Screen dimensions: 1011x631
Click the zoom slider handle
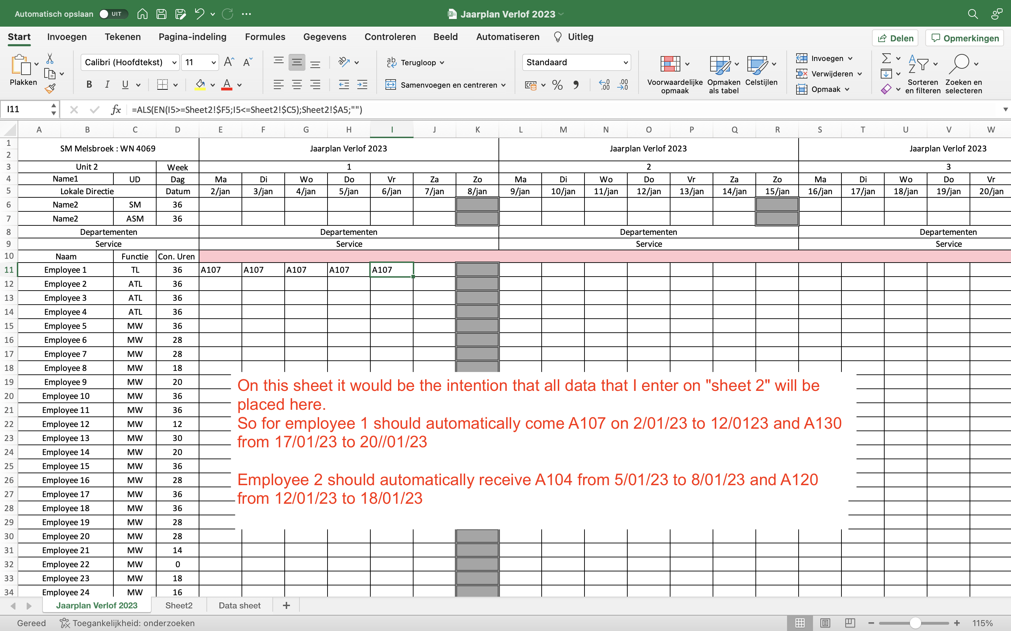coord(915,623)
